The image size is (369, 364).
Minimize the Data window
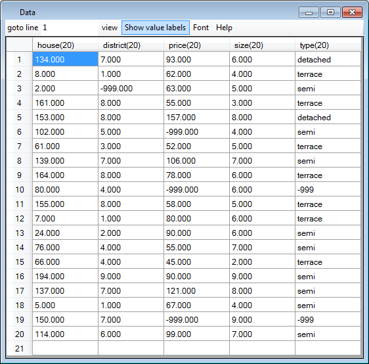coord(309,12)
